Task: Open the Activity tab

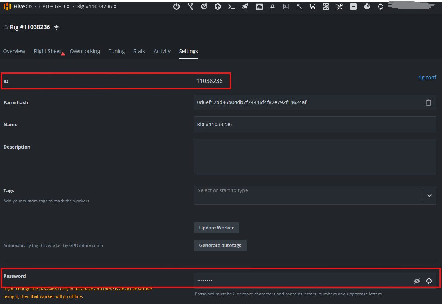Action: click(162, 51)
